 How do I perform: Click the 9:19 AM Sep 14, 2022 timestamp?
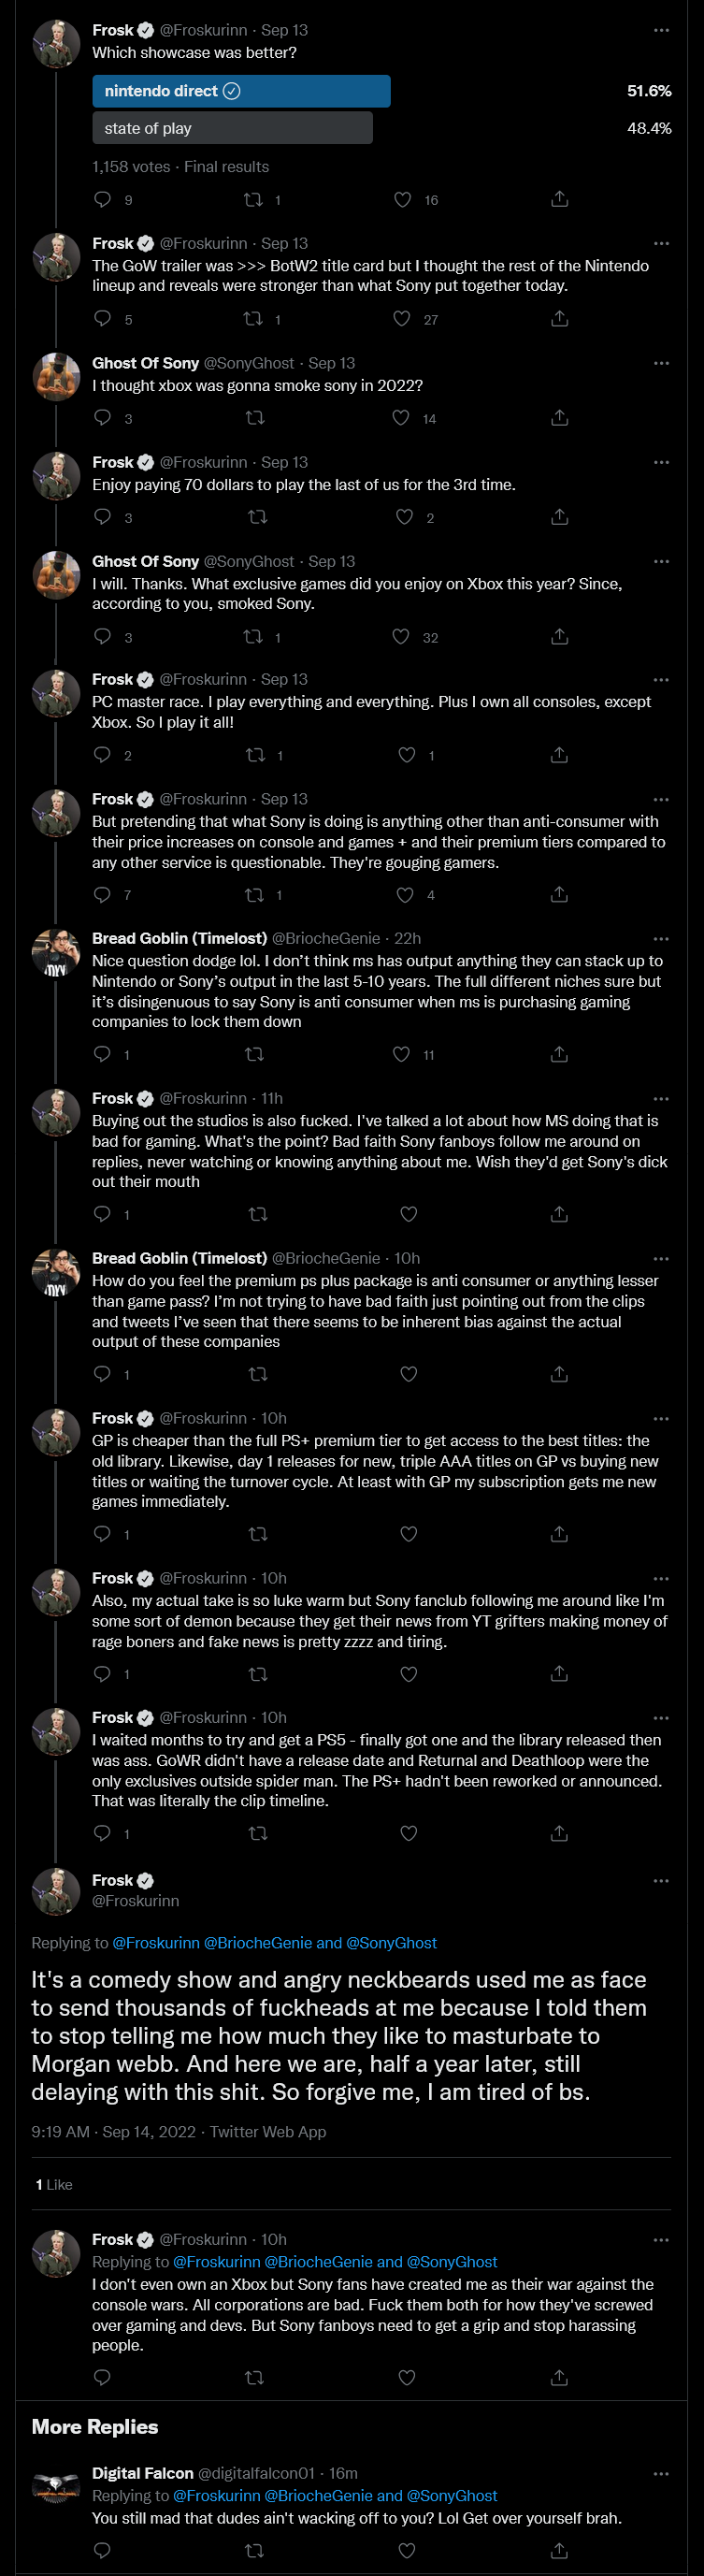(x=112, y=2131)
